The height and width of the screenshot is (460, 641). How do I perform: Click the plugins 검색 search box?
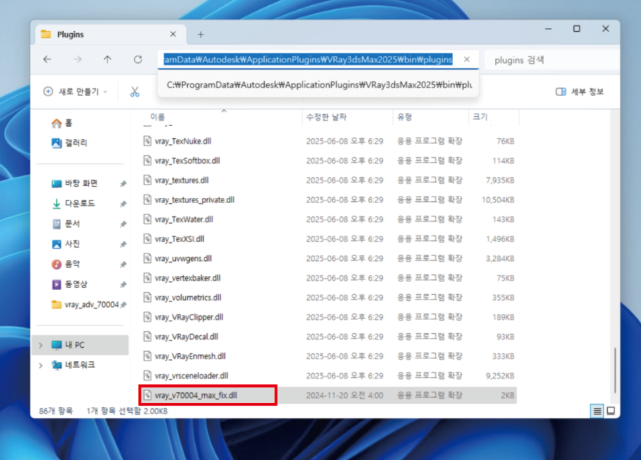pos(552,60)
